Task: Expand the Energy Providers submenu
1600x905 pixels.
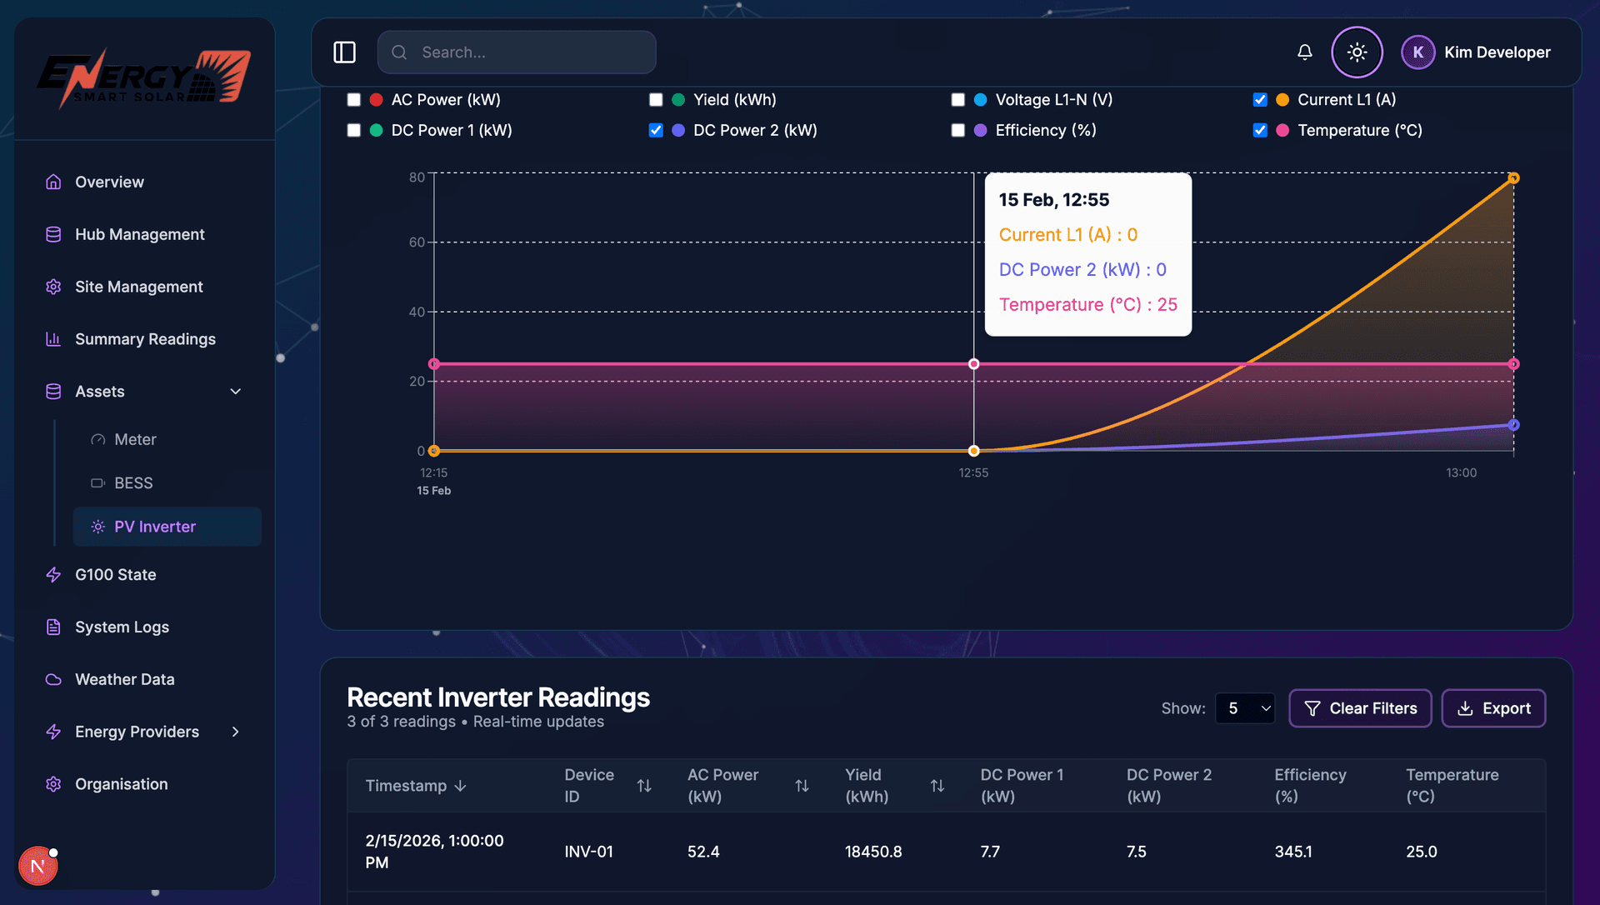Action: point(236,732)
